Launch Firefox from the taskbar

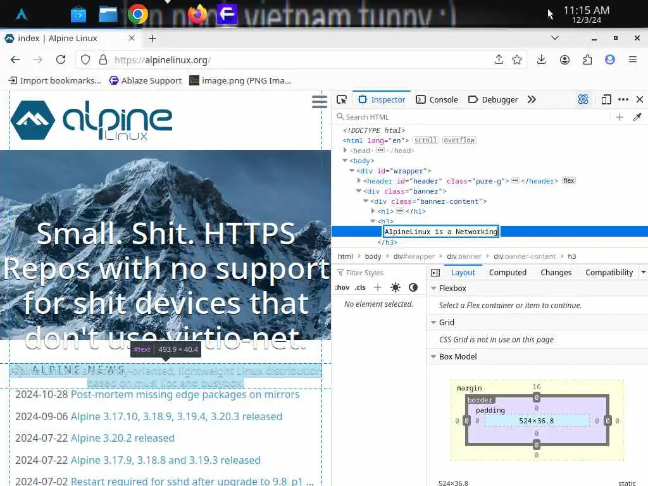coord(197,14)
